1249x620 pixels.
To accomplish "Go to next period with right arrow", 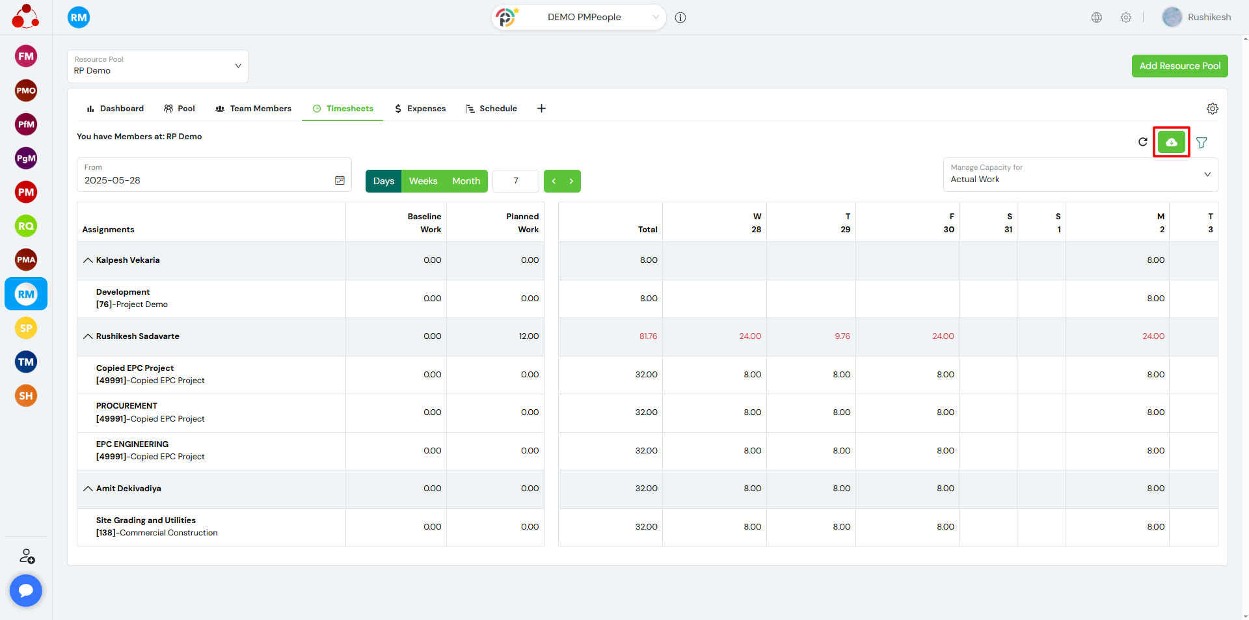I will tap(571, 181).
